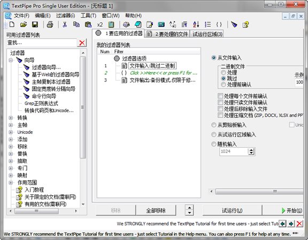Click the numbered list toolbar icon
308x240 pixels.
(207, 25)
